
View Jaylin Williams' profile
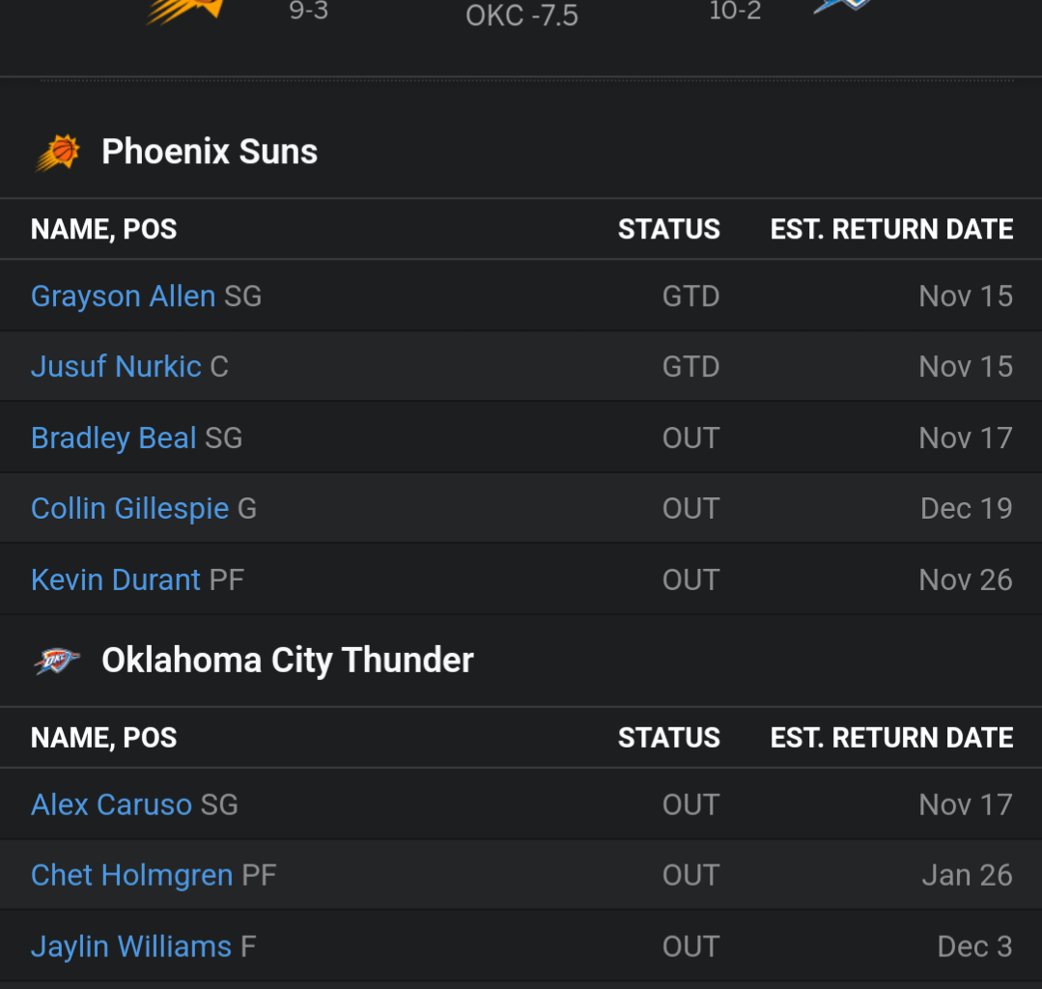(131, 946)
